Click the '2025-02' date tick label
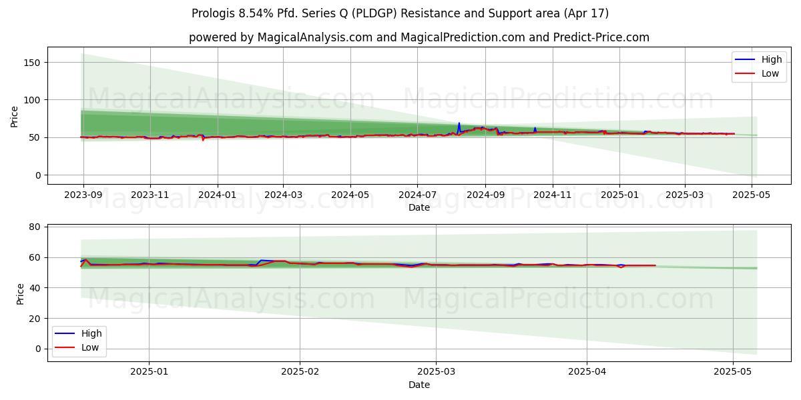Viewport: 801px width, 400px height. 300,373
